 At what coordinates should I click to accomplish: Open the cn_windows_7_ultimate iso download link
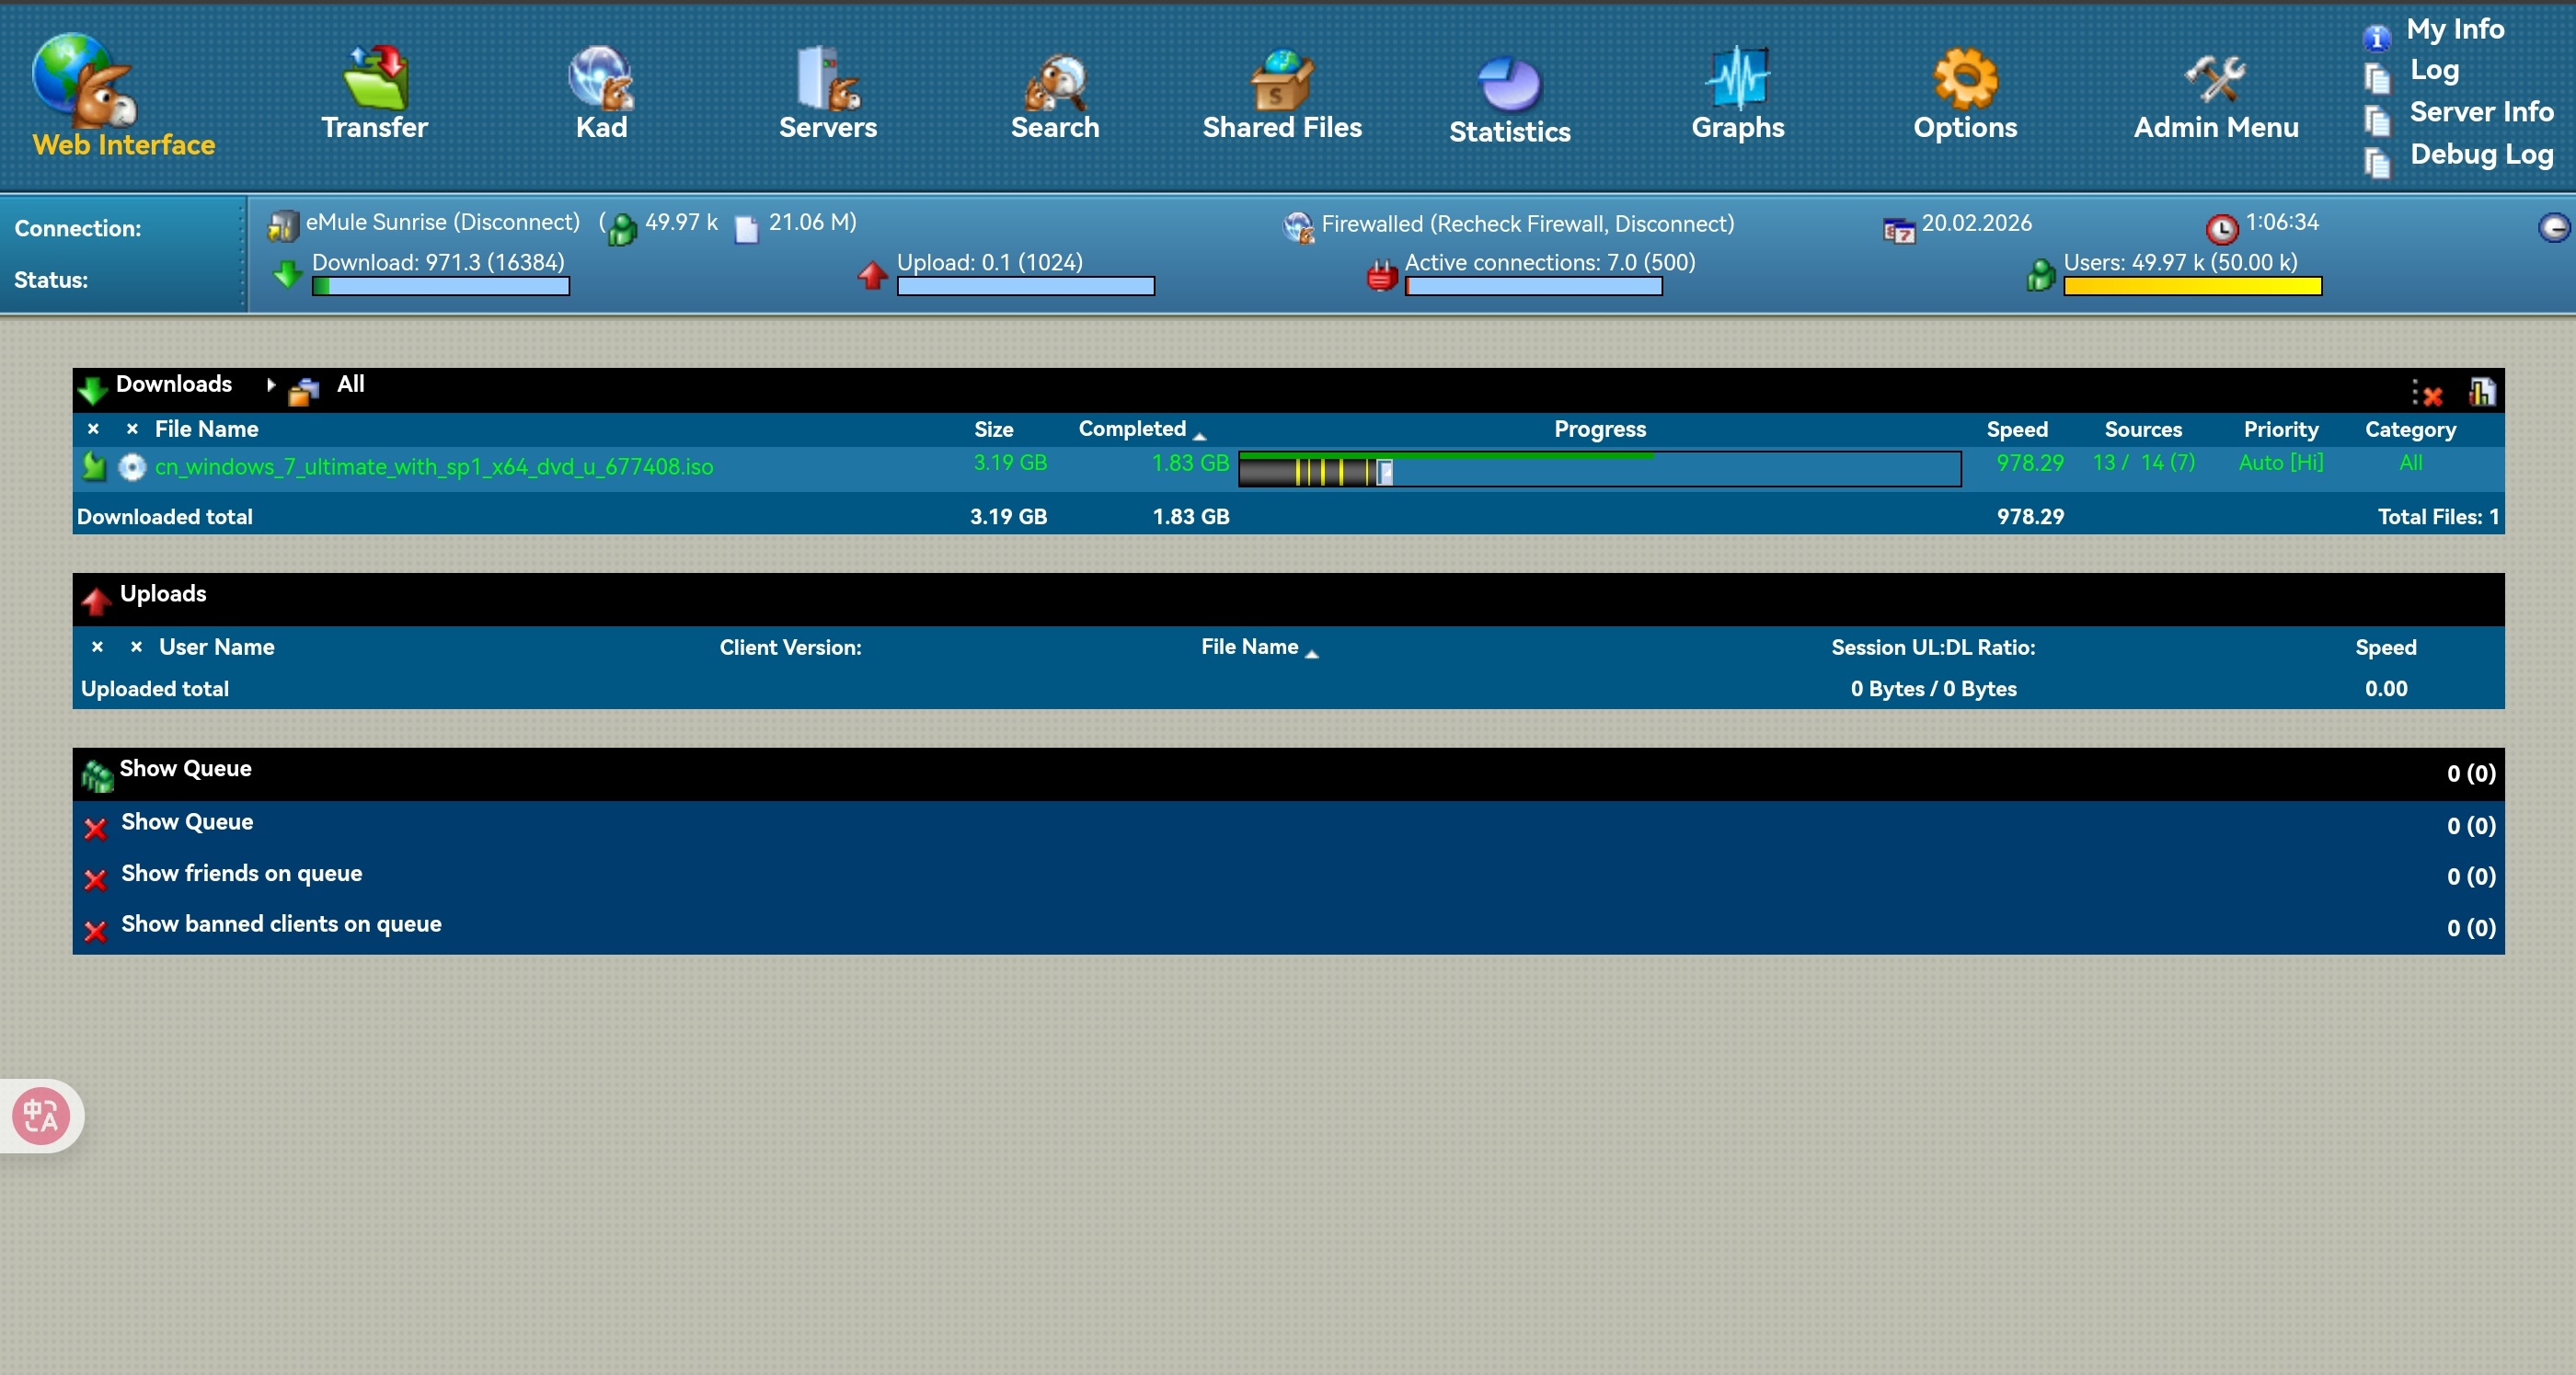[433, 467]
